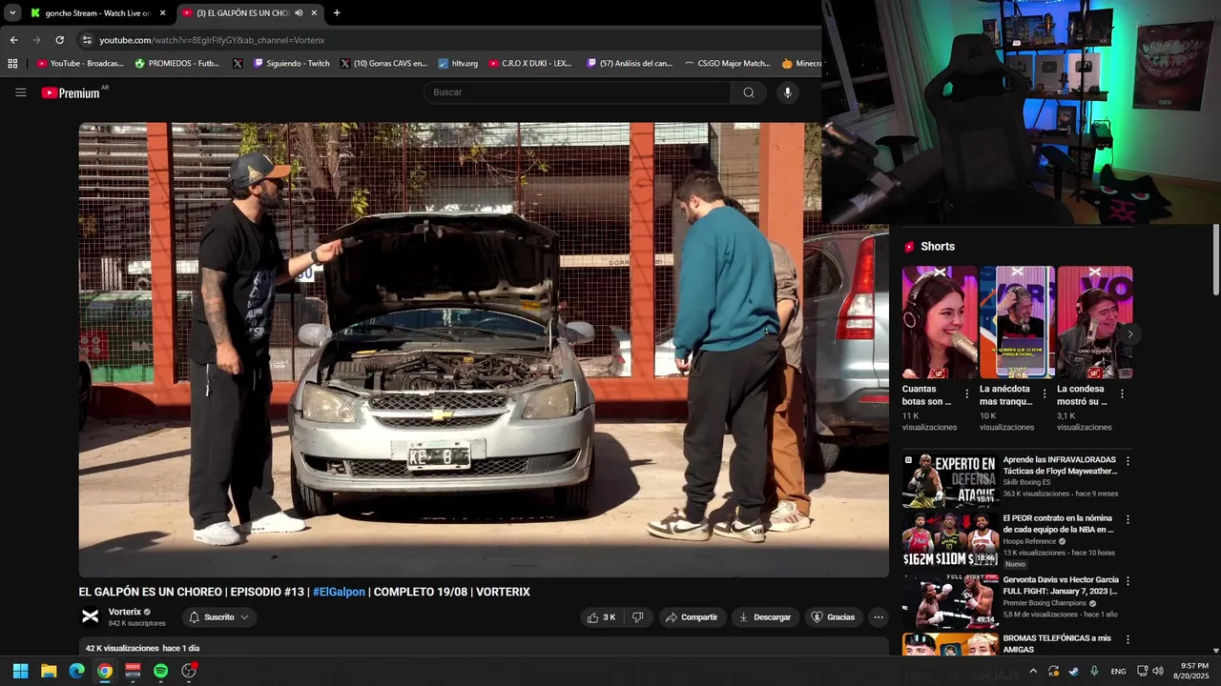The image size is (1221, 686).
Task: Close the goncho Stream tab
Action: pyautogui.click(x=162, y=13)
